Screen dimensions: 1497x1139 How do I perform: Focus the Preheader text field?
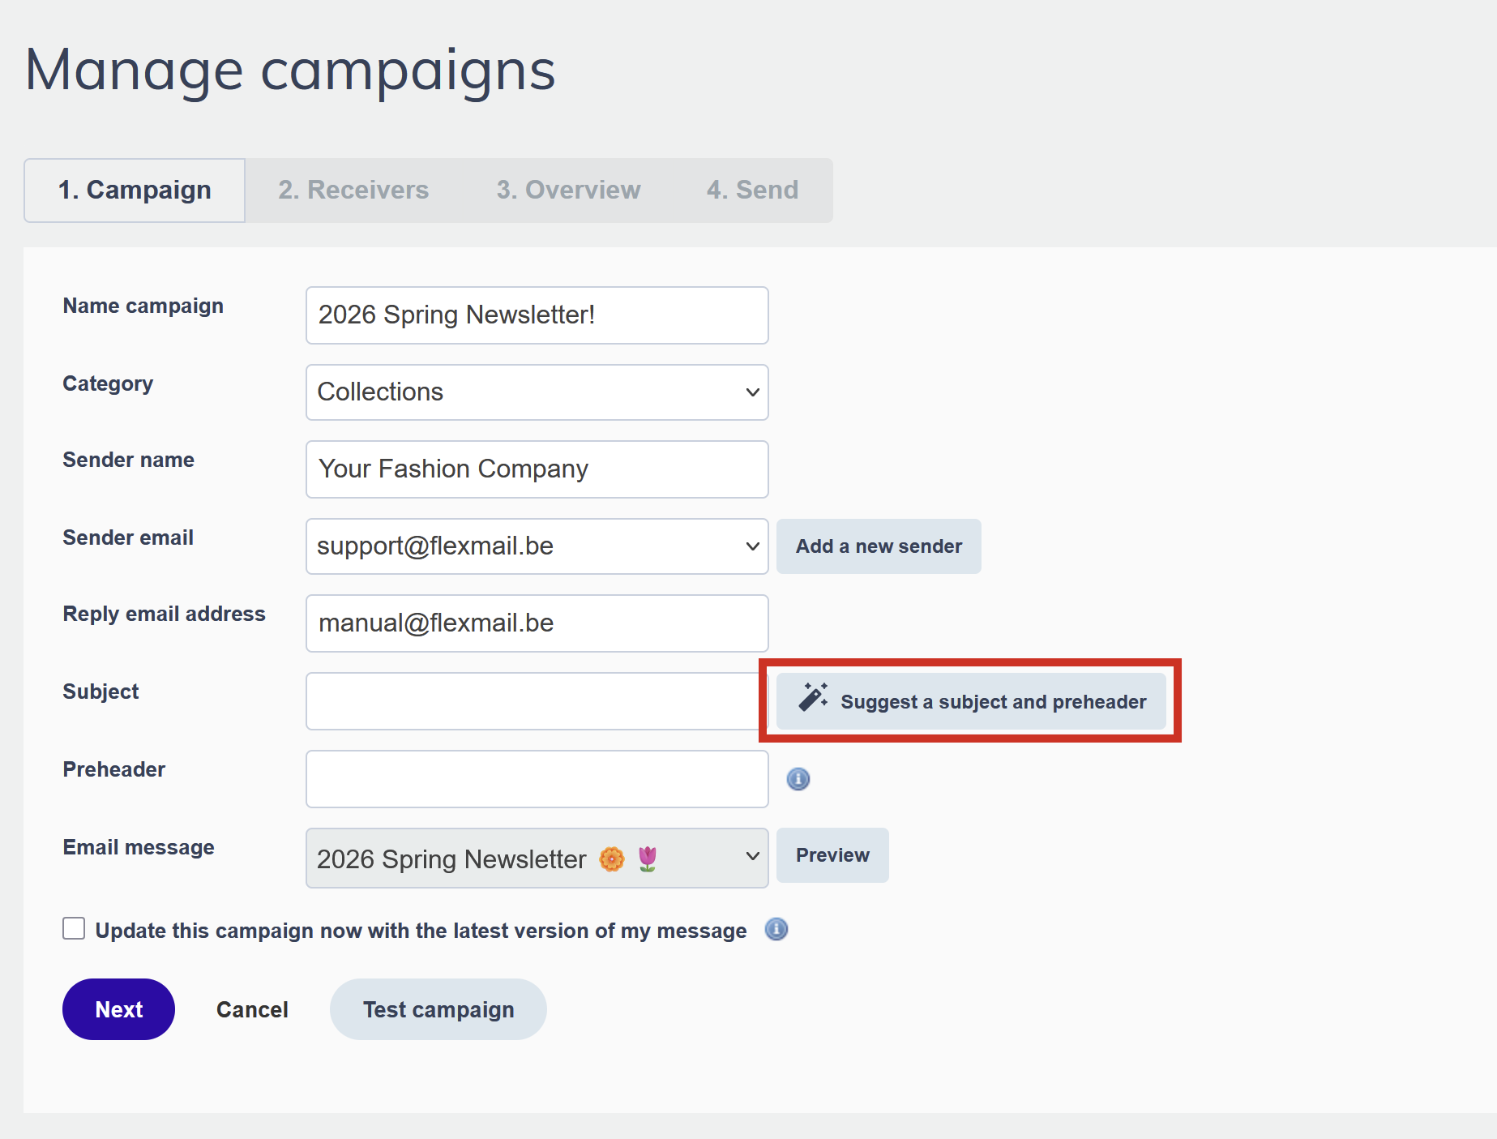(x=537, y=779)
